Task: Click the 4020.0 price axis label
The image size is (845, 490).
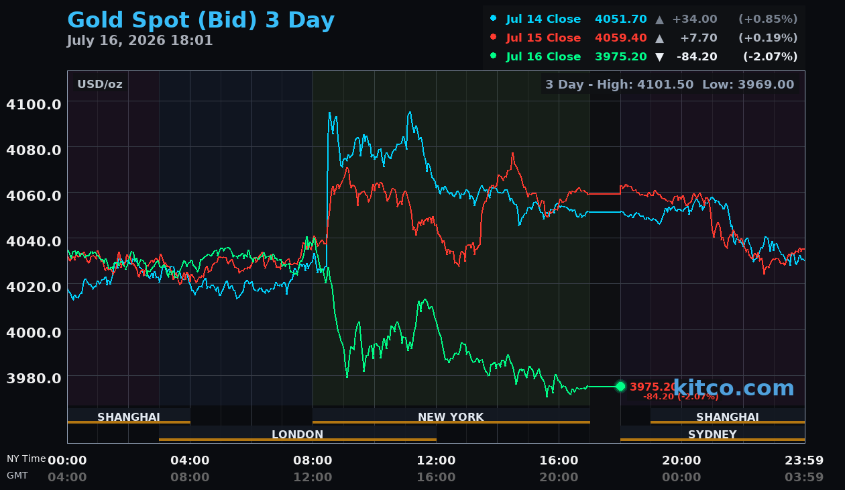Action: pyautogui.click(x=34, y=287)
